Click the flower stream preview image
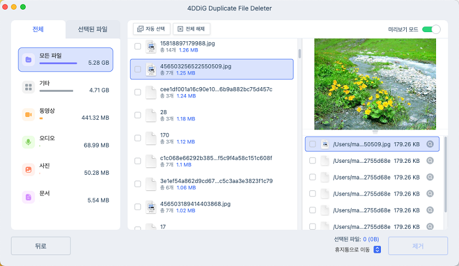 tap(375, 84)
